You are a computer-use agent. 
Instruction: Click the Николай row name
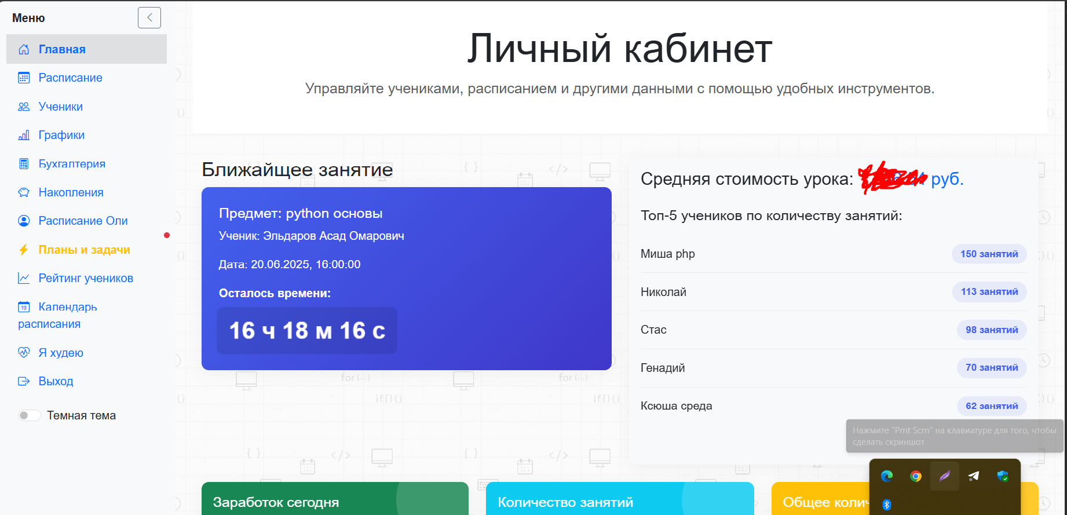663,292
